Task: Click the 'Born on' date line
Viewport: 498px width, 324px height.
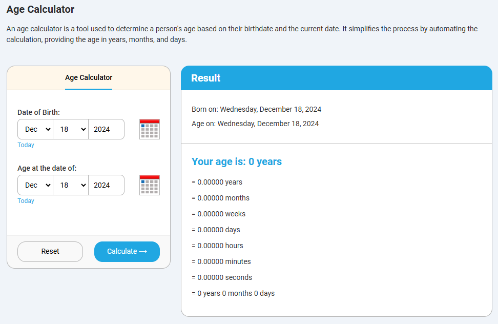Action: click(256, 109)
